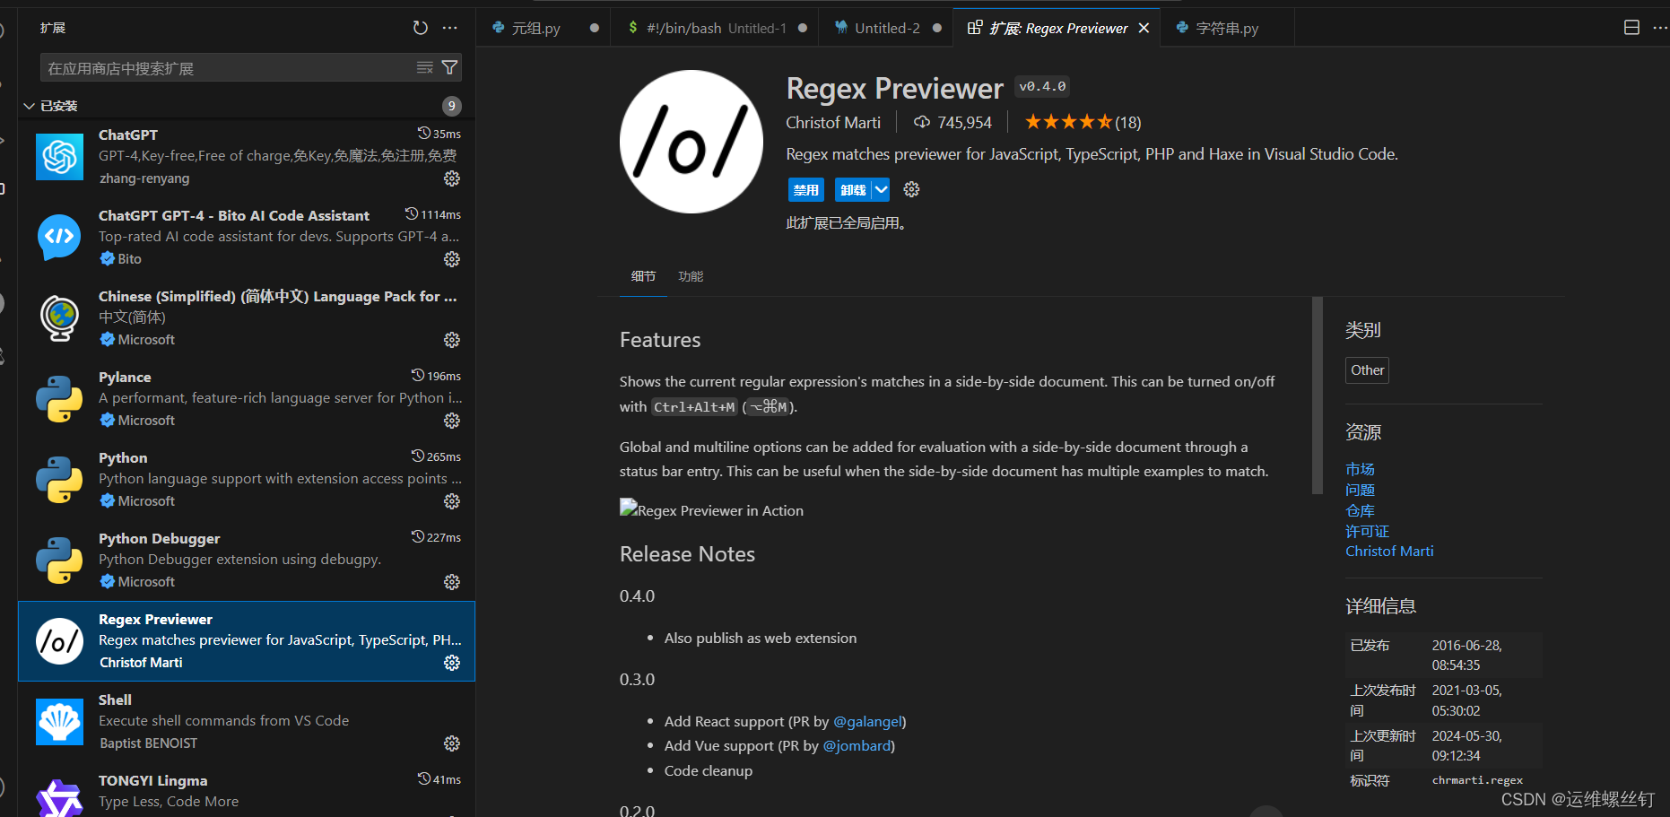Click the large Regex Previewer logo
The height and width of the screenshot is (817, 1670).
(x=691, y=142)
